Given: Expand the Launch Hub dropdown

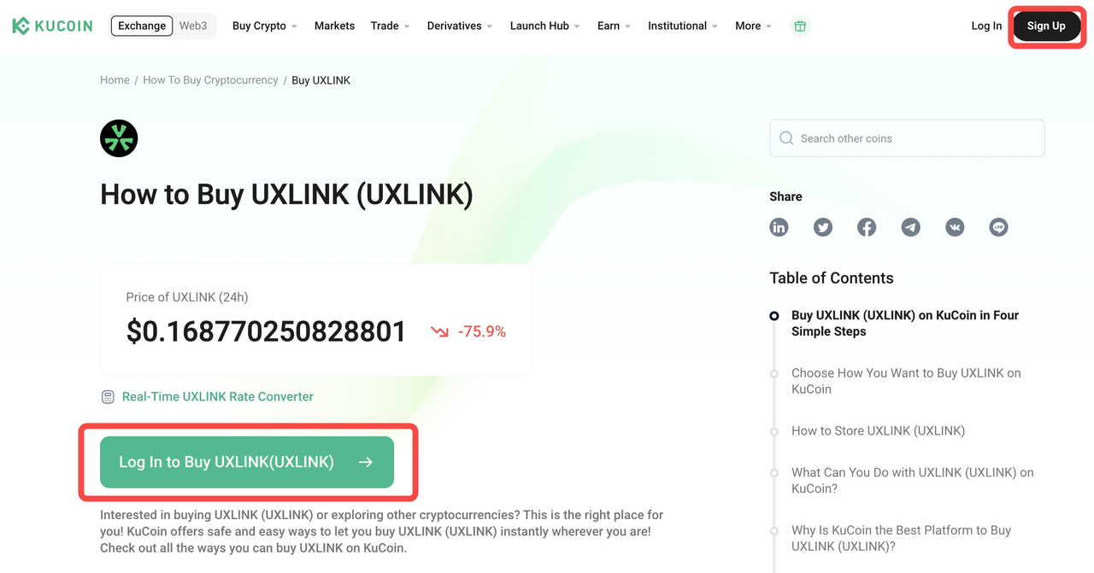Looking at the screenshot, I should (544, 26).
